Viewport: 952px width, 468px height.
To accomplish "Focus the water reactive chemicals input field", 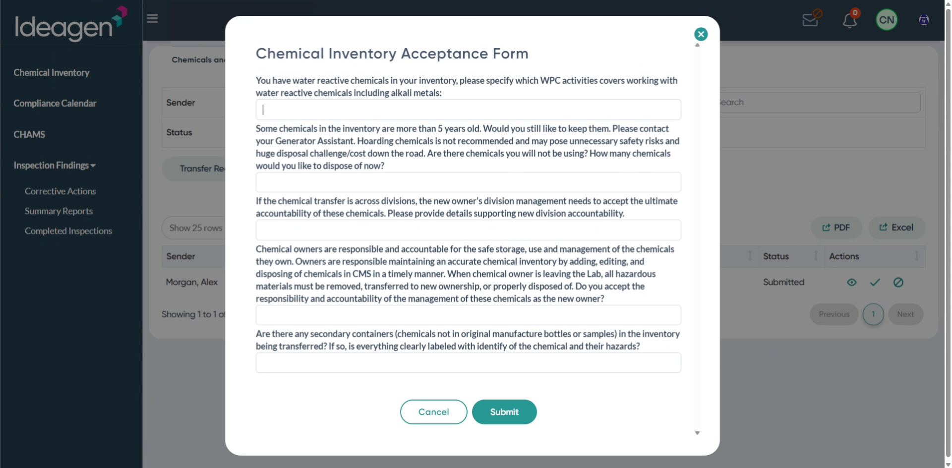I will click(x=468, y=110).
